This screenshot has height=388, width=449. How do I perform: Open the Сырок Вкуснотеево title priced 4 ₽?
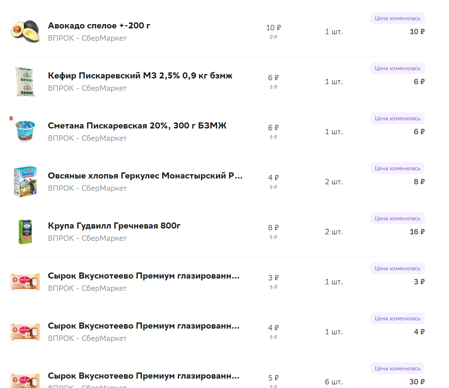[x=144, y=326]
